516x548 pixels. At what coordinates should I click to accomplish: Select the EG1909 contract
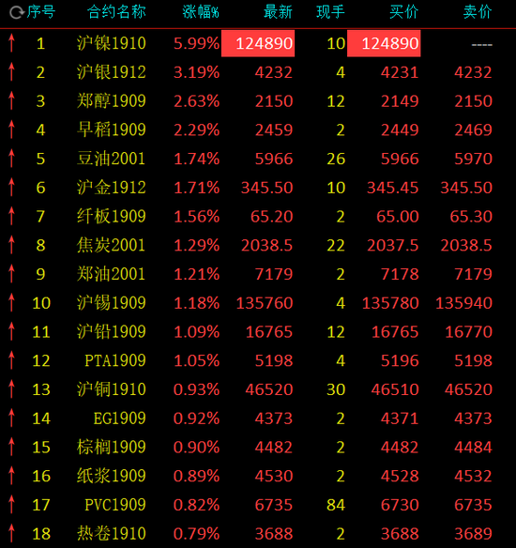[119, 418]
